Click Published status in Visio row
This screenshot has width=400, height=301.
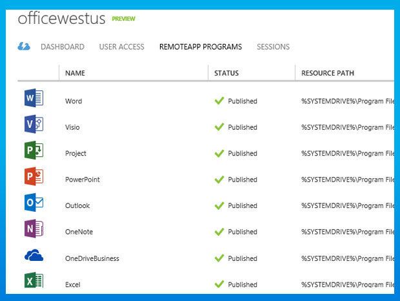pyautogui.click(x=243, y=127)
